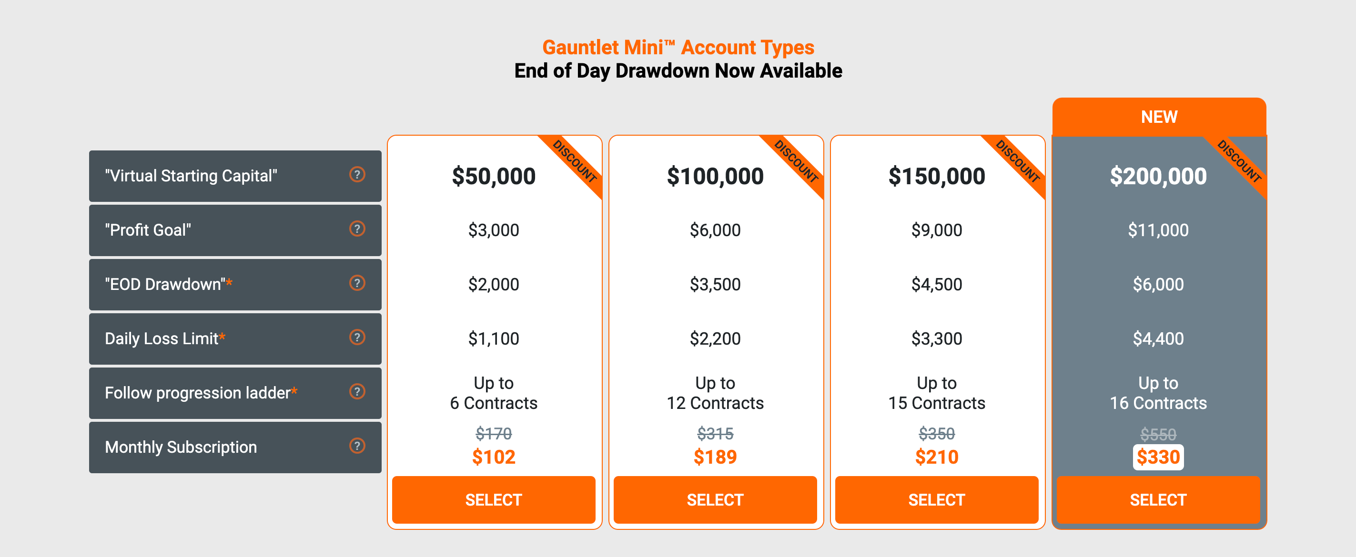Image resolution: width=1356 pixels, height=557 pixels.
Task: Click the $100,000 capital heading
Action: coord(715,176)
